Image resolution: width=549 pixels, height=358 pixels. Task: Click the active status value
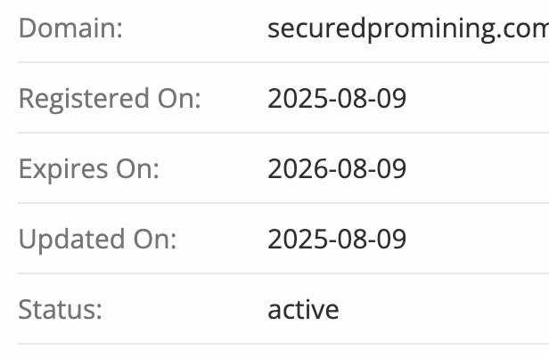point(303,309)
